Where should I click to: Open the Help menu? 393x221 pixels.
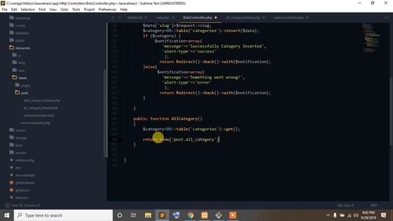tap(124, 10)
